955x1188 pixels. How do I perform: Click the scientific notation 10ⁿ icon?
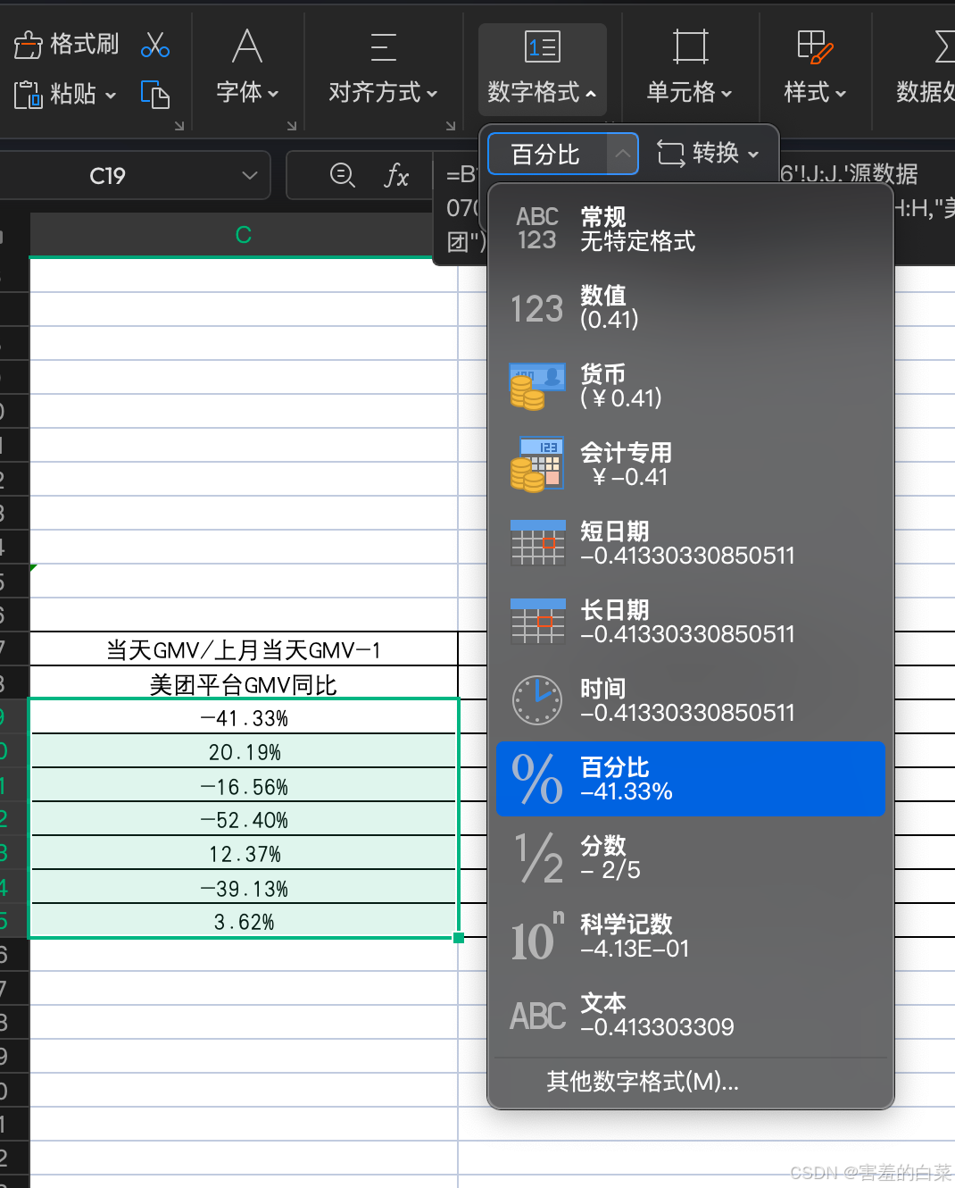(537, 936)
